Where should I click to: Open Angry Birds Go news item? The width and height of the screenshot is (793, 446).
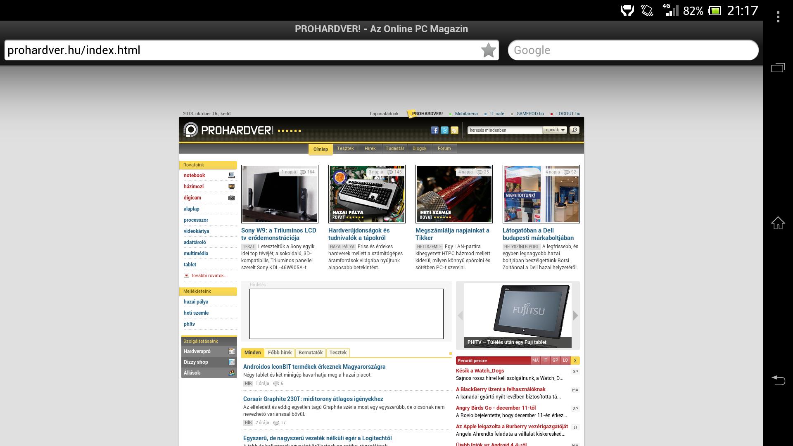[x=496, y=408]
